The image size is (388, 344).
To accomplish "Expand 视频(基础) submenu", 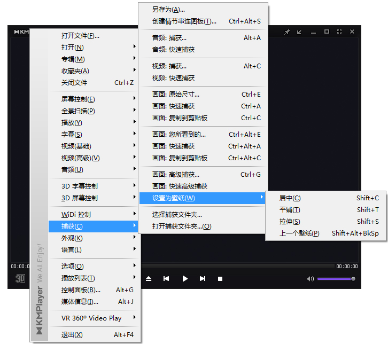I will click(93, 146).
